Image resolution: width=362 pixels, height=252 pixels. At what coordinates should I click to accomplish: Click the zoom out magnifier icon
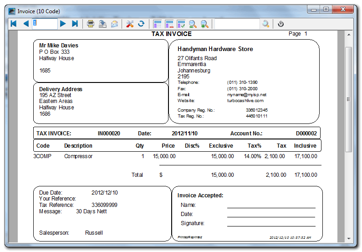(x=193, y=24)
